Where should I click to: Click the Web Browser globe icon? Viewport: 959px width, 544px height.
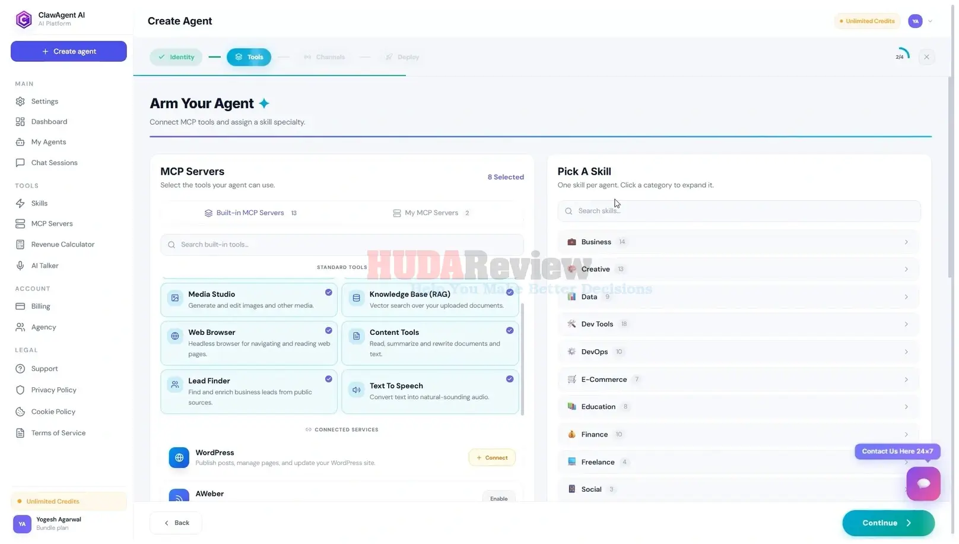click(175, 336)
